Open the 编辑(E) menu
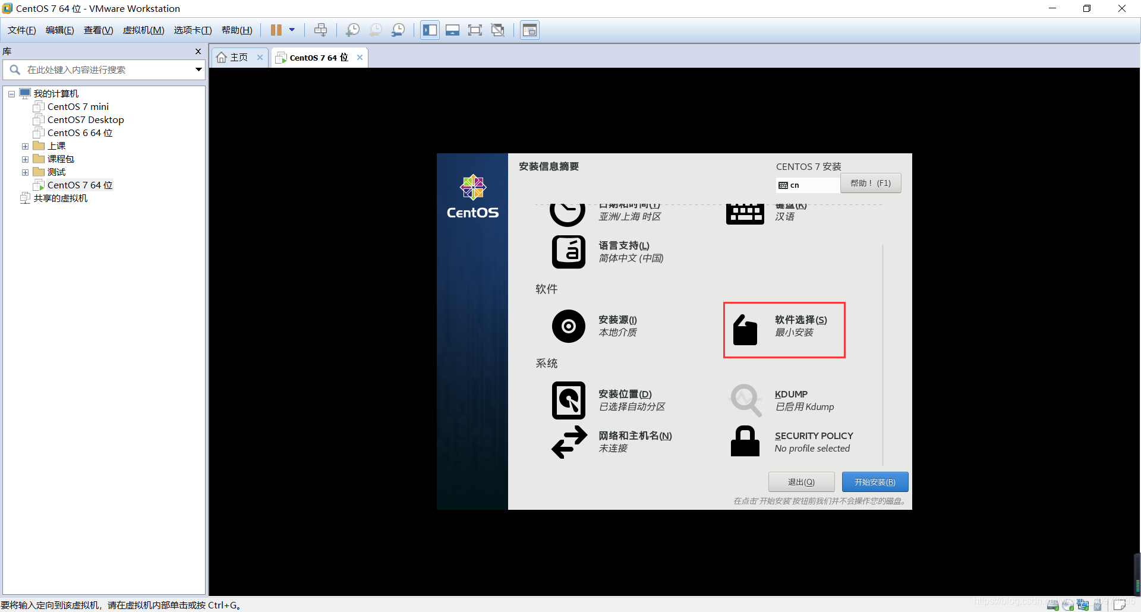Image resolution: width=1141 pixels, height=612 pixels. coord(60,30)
